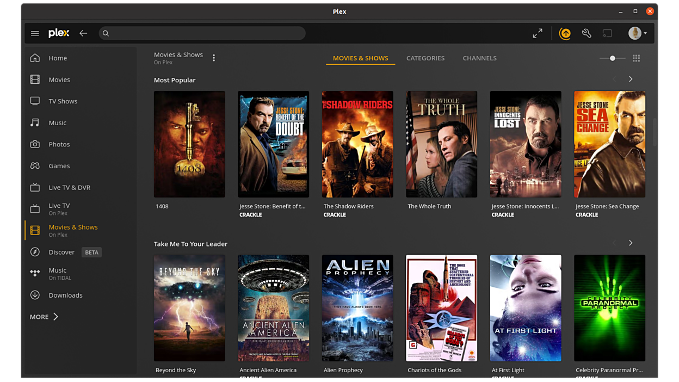679x382 pixels.
Task: Click the update available icon in toolbar
Action: (x=565, y=33)
